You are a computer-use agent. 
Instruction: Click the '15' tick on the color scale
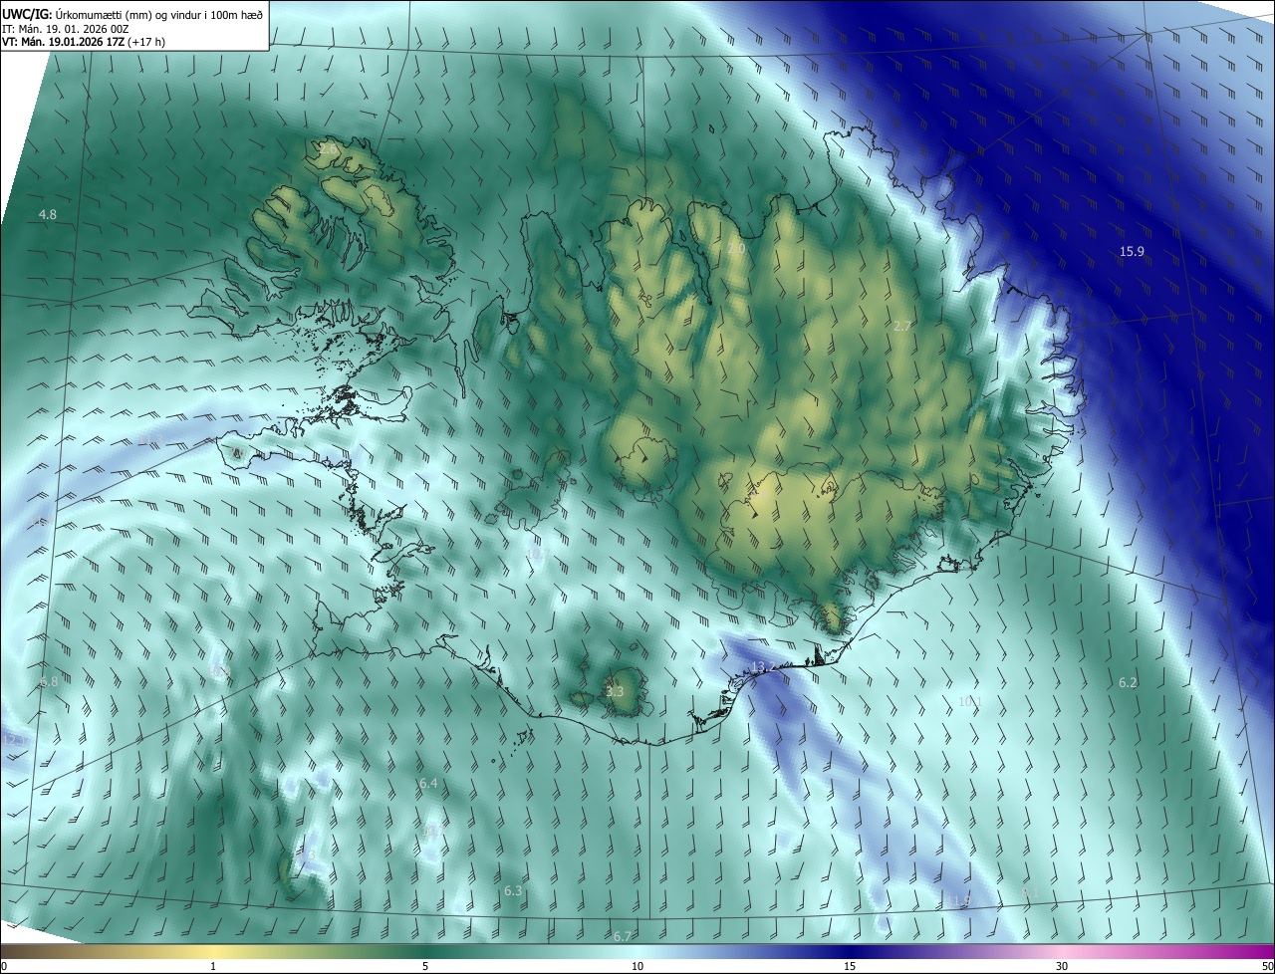click(850, 967)
